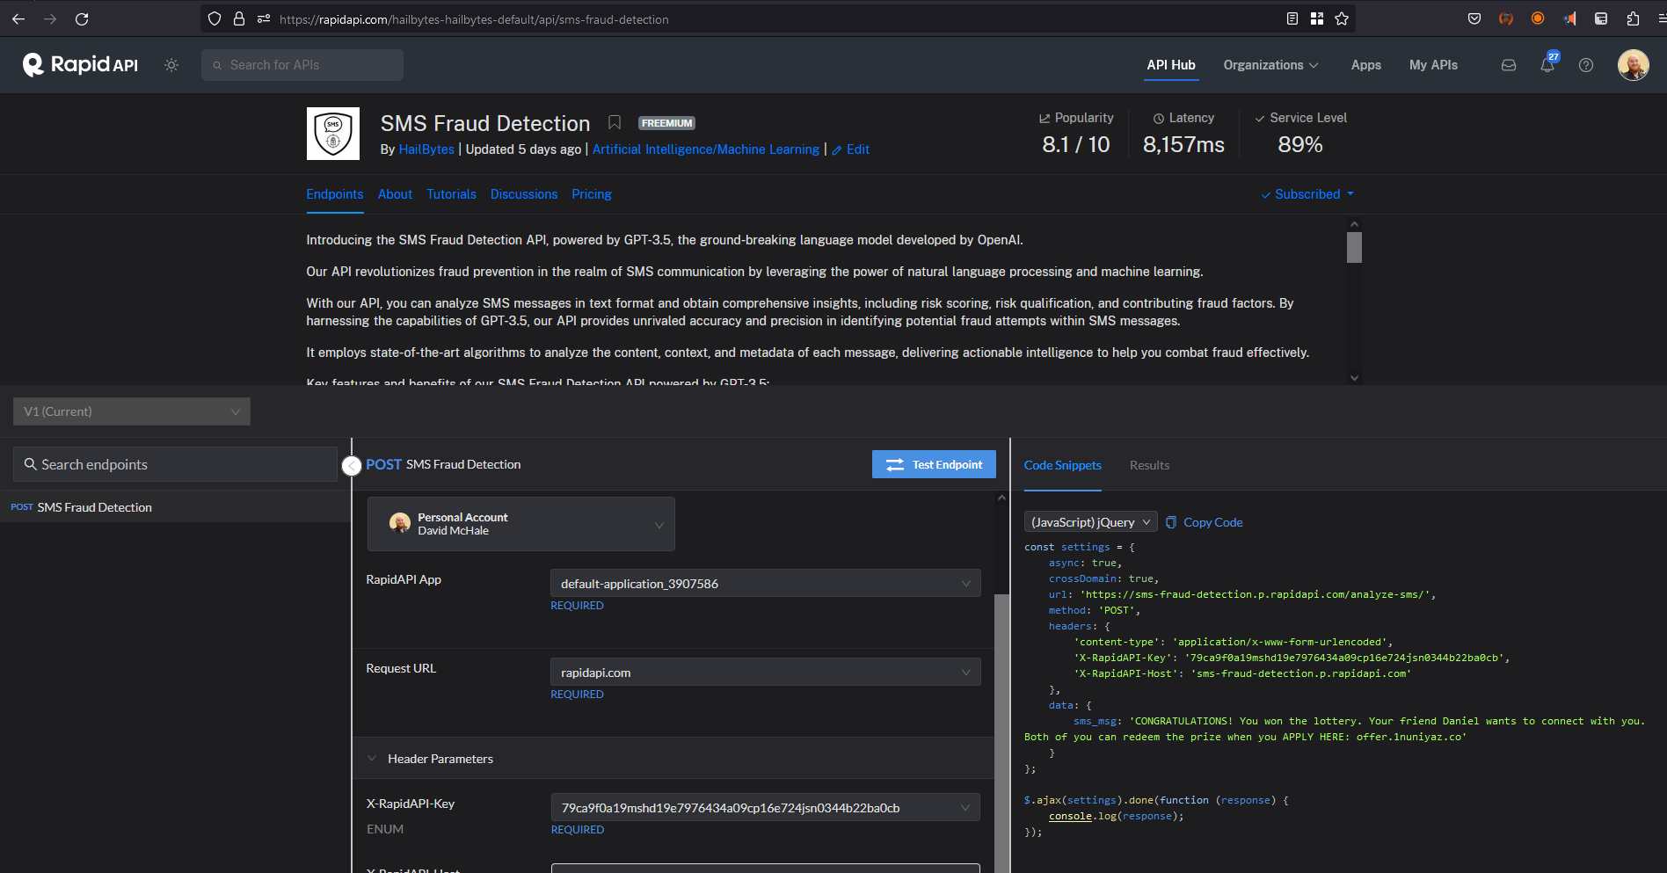This screenshot has width=1667, height=873.
Task: Select the Code Snippets tab
Action: click(1063, 465)
